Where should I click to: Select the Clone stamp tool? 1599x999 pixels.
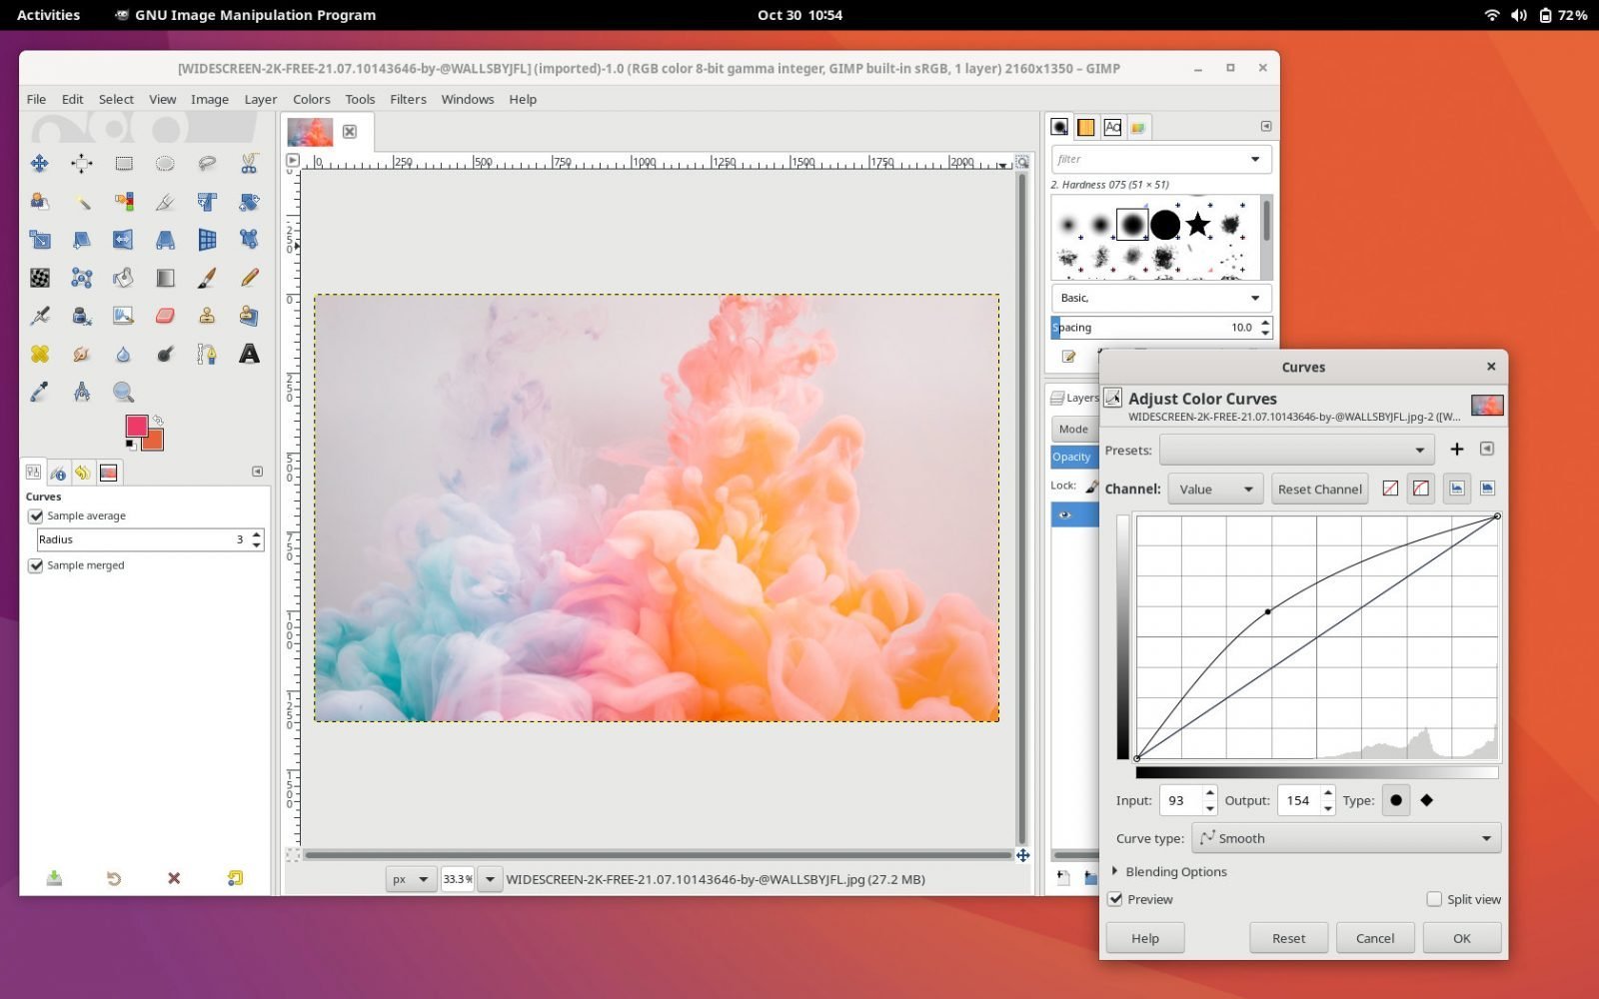point(207,317)
